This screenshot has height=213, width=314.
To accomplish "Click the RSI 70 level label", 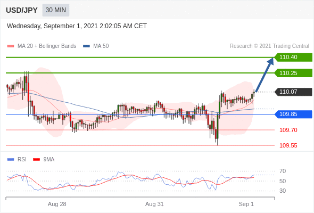I will [x=283, y=171].
